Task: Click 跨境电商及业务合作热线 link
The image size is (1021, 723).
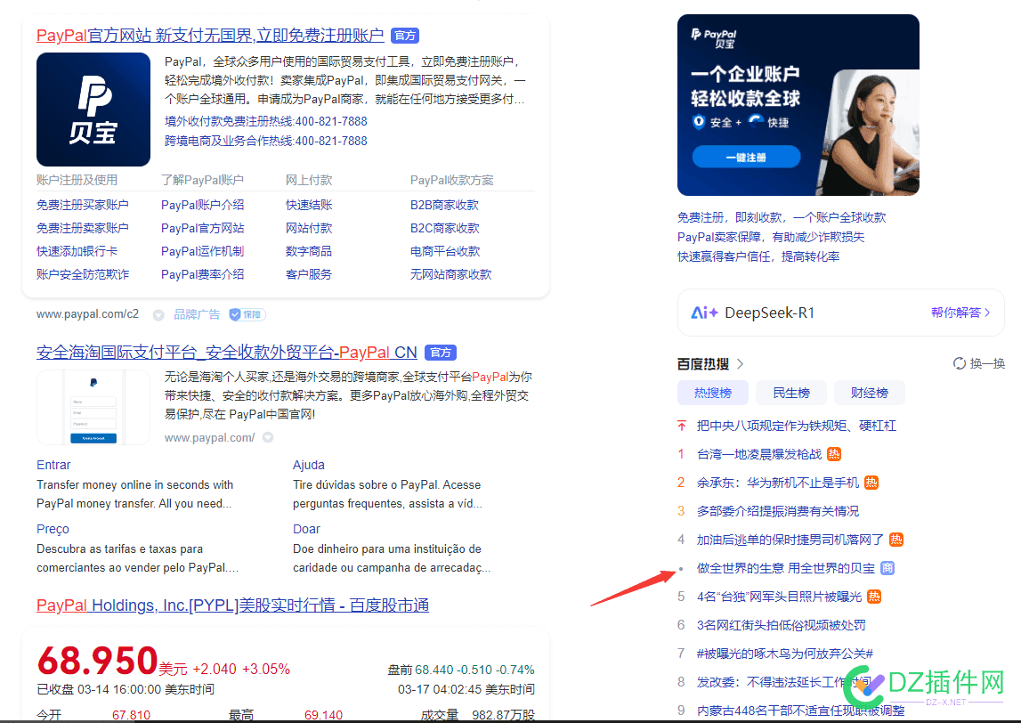Action: click(265, 141)
